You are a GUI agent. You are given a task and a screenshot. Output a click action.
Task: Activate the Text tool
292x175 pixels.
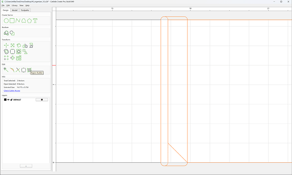point(35,21)
